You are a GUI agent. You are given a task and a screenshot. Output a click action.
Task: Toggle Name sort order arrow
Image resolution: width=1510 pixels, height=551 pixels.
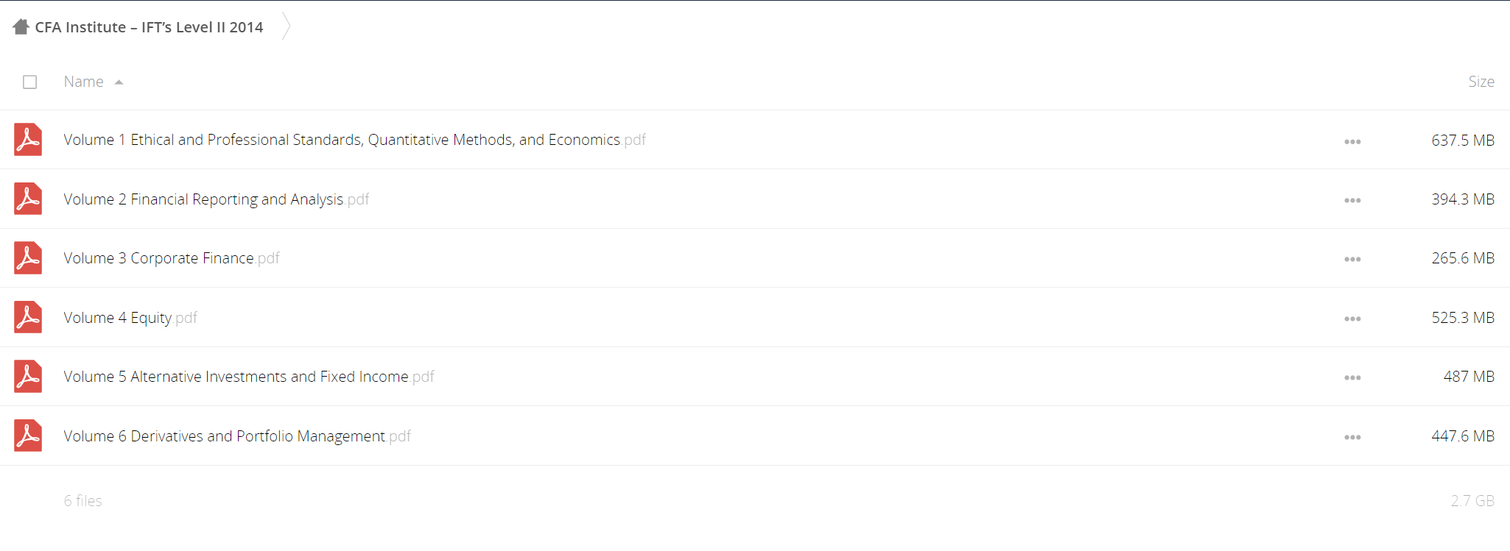pyautogui.click(x=119, y=82)
